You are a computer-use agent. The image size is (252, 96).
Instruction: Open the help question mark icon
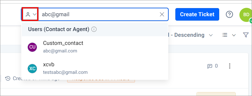(x=229, y=15)
